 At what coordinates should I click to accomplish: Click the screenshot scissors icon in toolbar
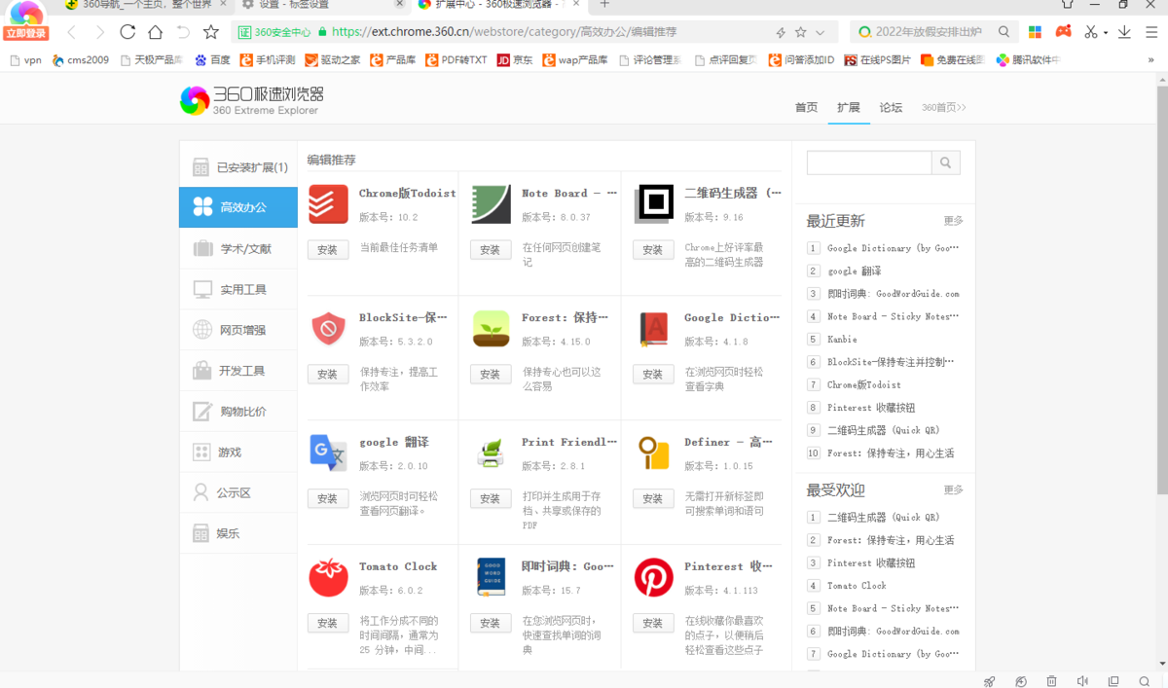pyautogui.click(x=1090, y=31)
